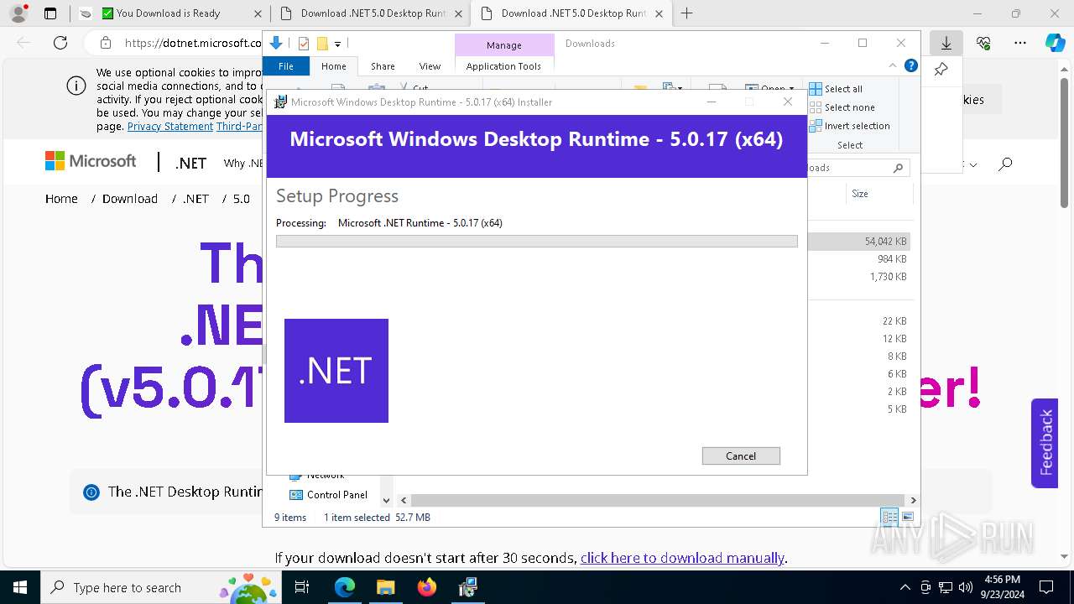This screenshot has height=604, width=1074.
Task: Open the volume control in system tray
Action: coord(966,587)
